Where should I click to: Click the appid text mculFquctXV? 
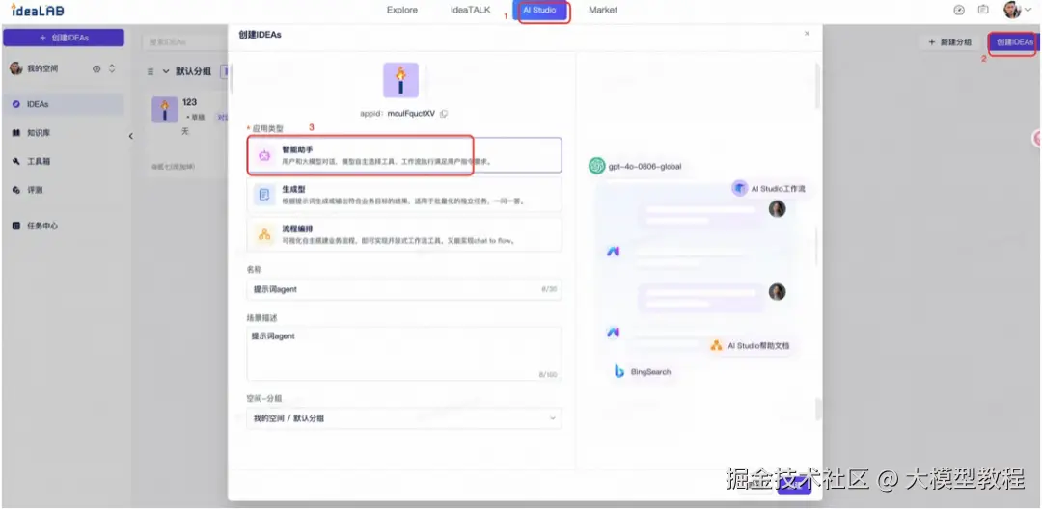click(411, 114)
